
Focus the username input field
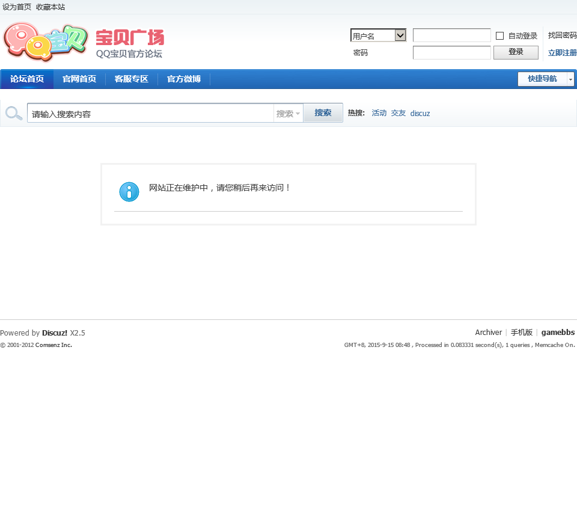451,35
